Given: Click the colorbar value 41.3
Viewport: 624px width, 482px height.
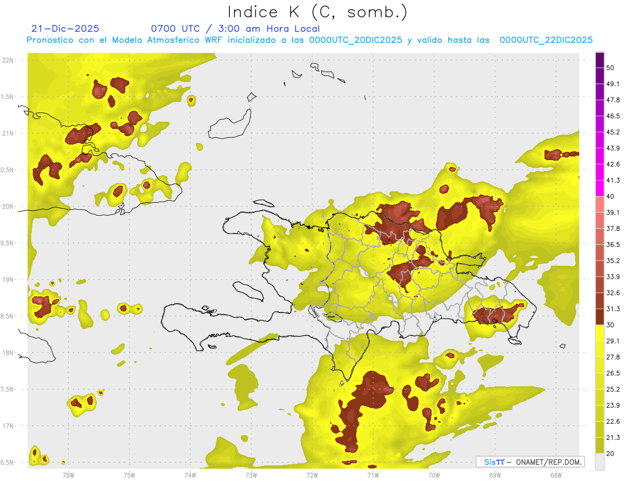Looking at the screenshot, I should coord(613,180).
